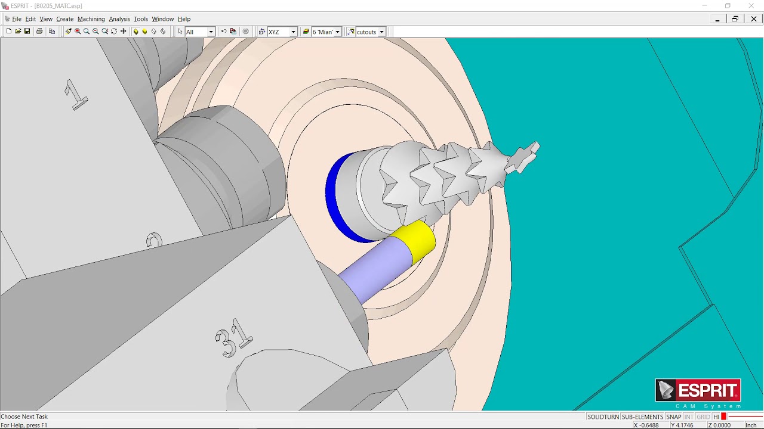
Task: Toggle SOLIDTURN mode in status bar
Action: click(603, 416)
